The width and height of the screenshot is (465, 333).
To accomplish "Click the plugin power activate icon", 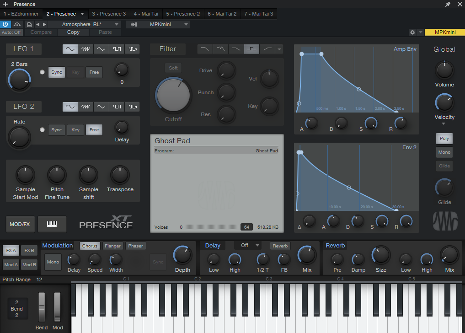I will (5, 24).
